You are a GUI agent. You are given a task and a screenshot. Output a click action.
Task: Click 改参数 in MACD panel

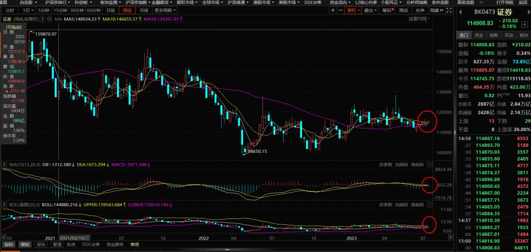(x=385, y=165)
